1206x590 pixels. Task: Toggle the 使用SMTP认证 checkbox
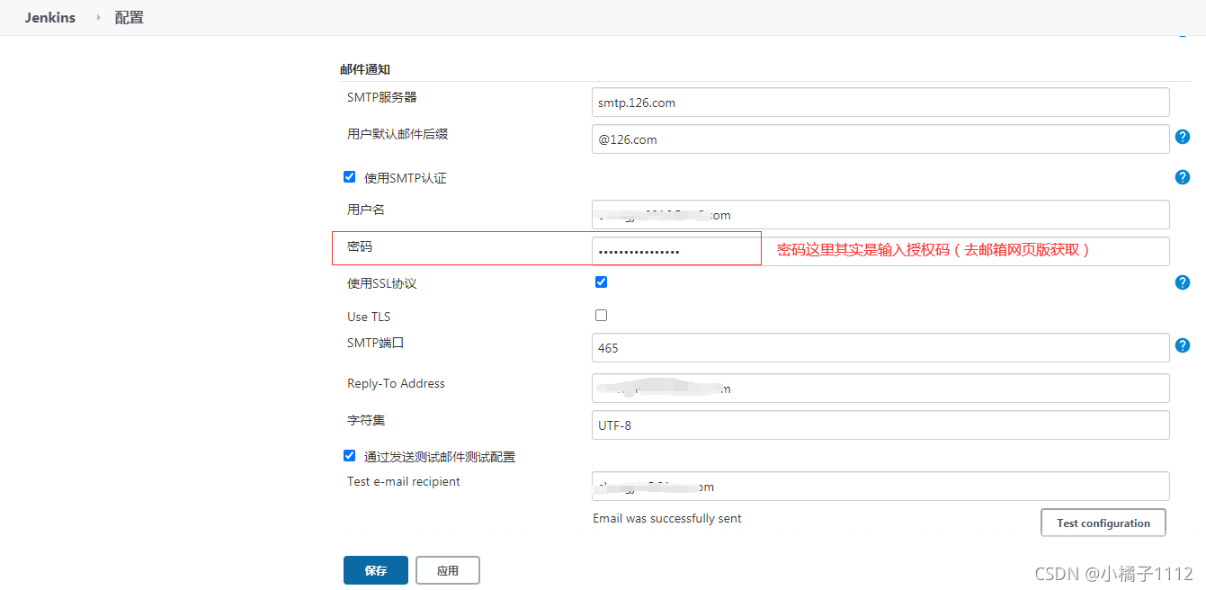point(350,177)
